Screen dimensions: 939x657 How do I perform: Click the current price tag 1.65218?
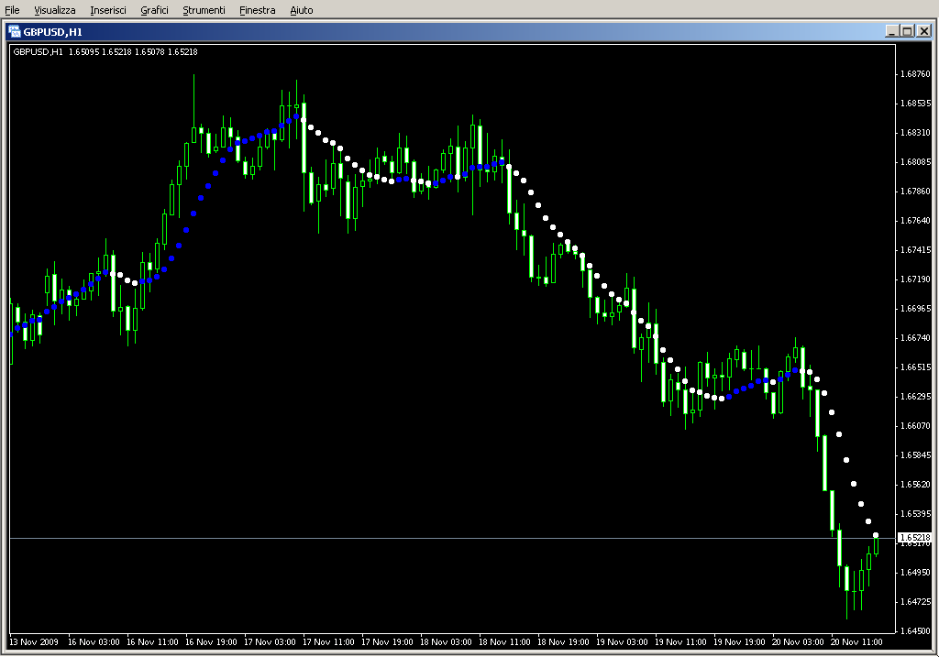pyautogui.click(x=913, y=537)
